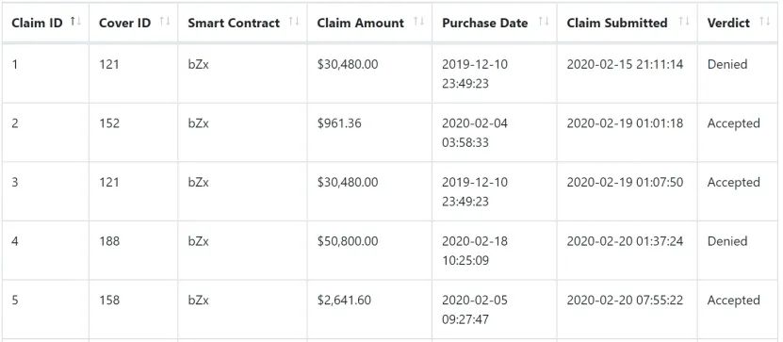Click Verdict column sort arrows
Image resolution: width=783 pixels, height=342 pixels.
click(764, 21)
